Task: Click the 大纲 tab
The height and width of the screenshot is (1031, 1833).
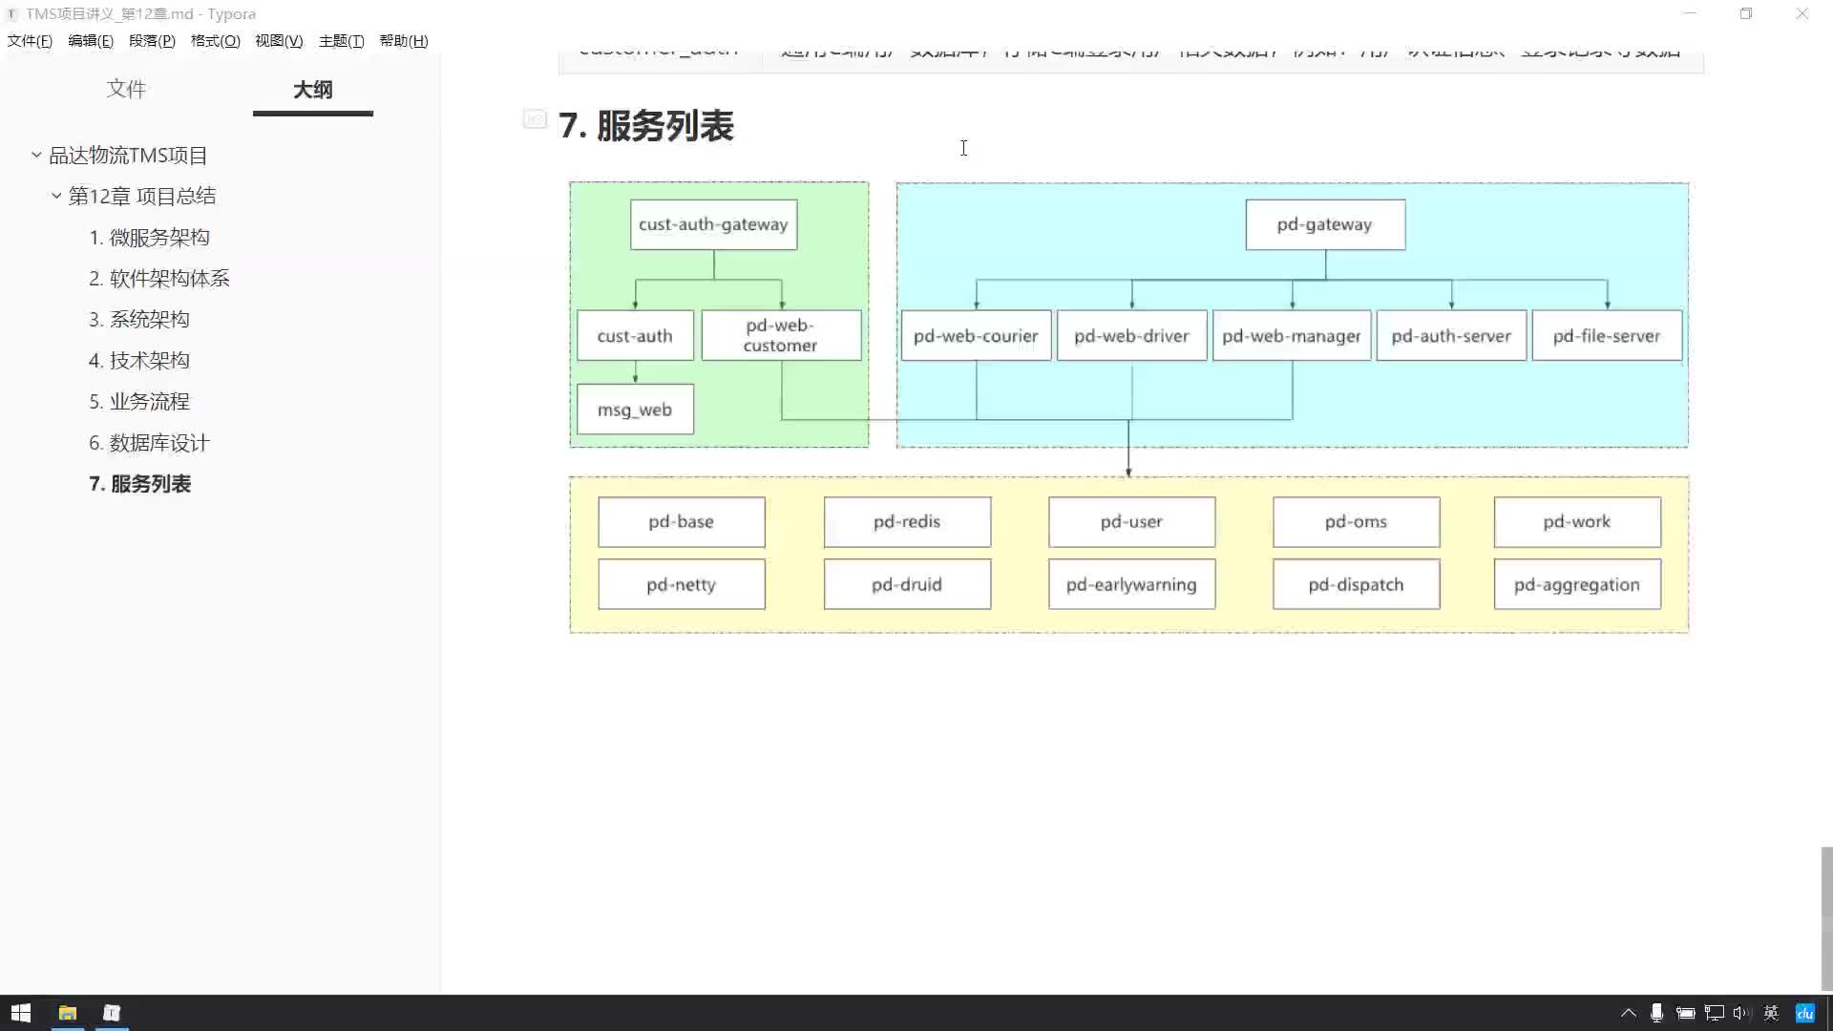Action: click(311, 90)
